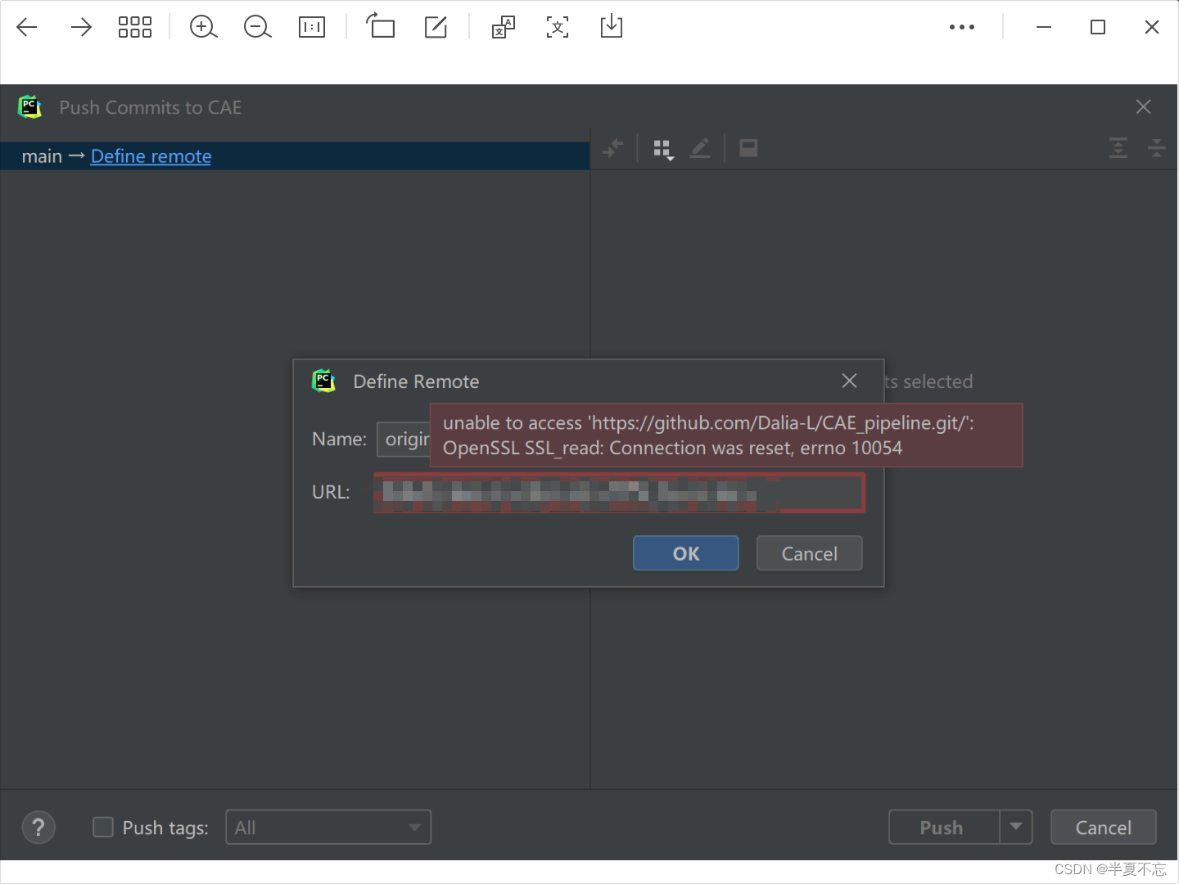Save the image with the download icon

(x=611, y=27)
